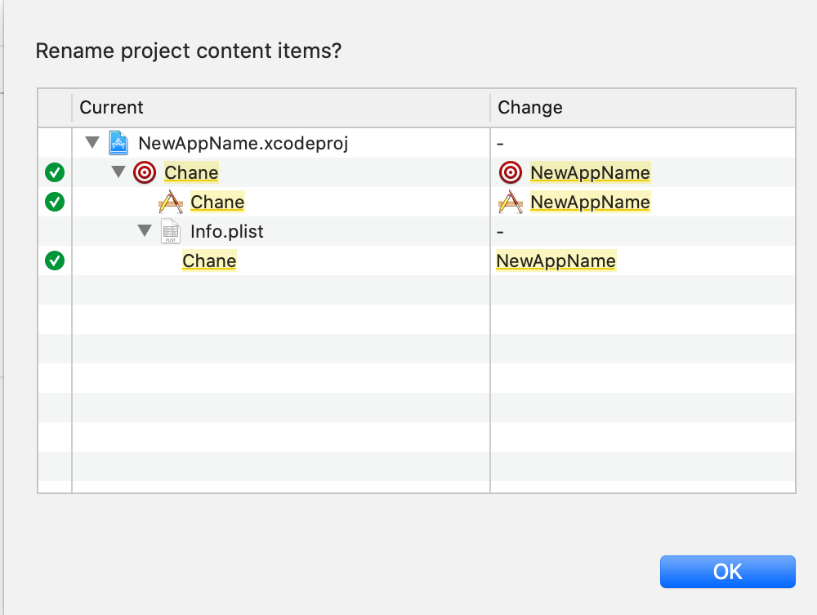Click the app icon beside Chane in Current
Viewport: 817px width, 615px height.
[x=170, y=202]
